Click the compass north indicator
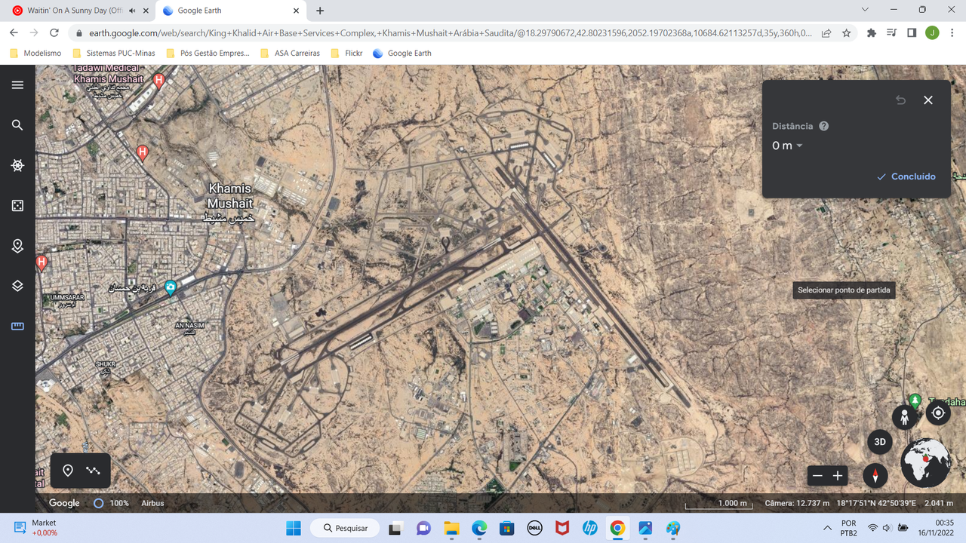This screenshot has height=543, width=966. [875, 476]
